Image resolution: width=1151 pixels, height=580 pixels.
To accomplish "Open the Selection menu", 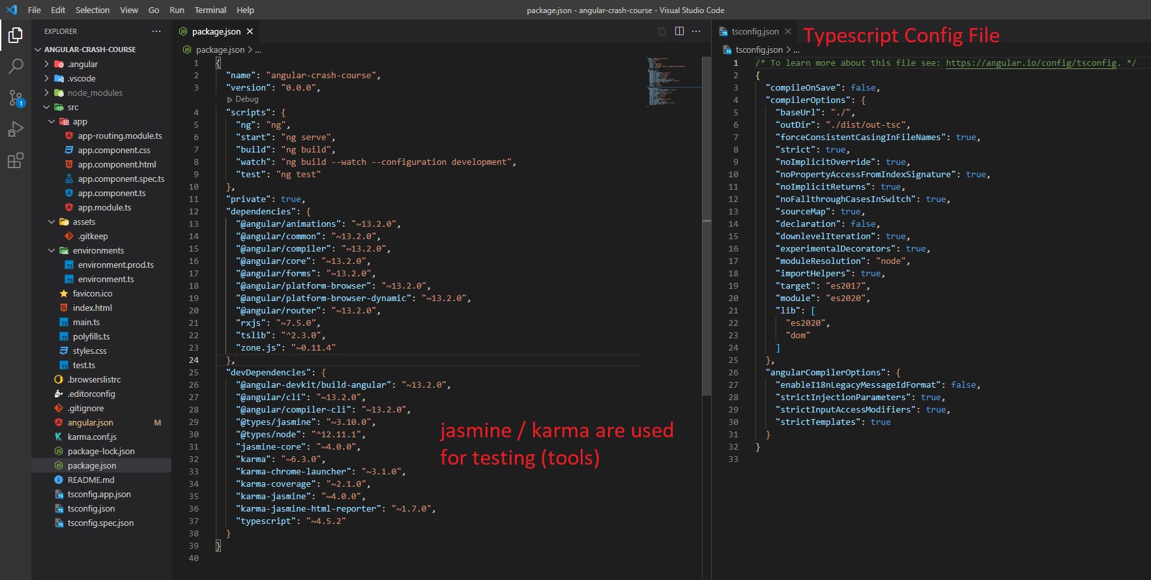I will pyautogui.click(x=93, y=10).
